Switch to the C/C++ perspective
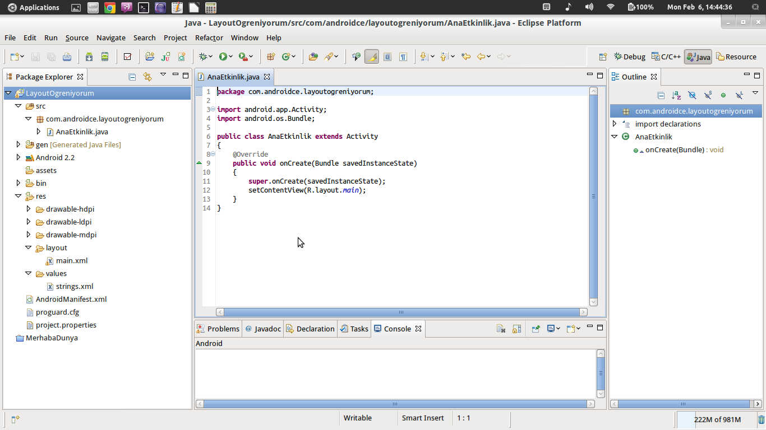The image size is (766, 430). [666, 57]
